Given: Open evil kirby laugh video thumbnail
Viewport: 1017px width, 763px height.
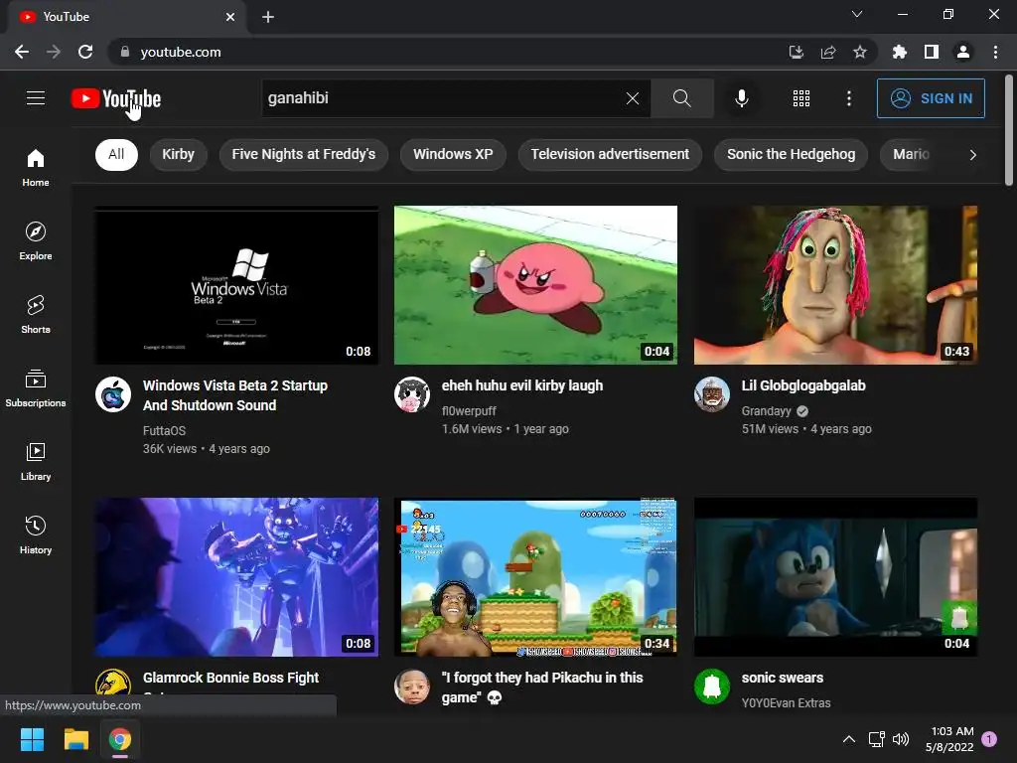Looking at the screenshot, I should coord(535,285).
